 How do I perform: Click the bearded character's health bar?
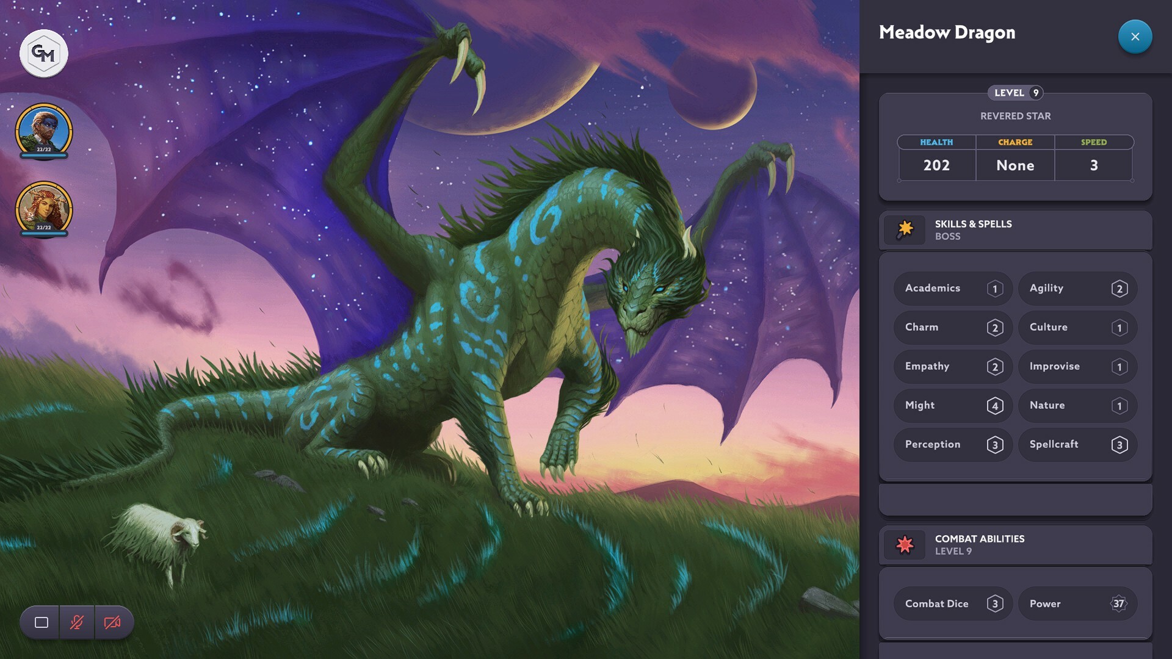coord(43,154)
